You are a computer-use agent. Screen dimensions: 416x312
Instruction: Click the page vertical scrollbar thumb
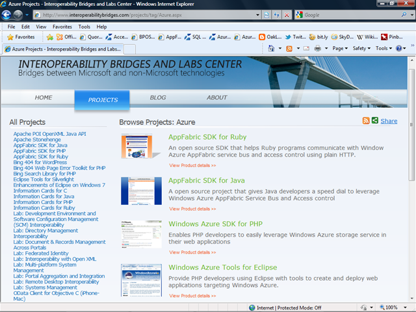(411, 125)
